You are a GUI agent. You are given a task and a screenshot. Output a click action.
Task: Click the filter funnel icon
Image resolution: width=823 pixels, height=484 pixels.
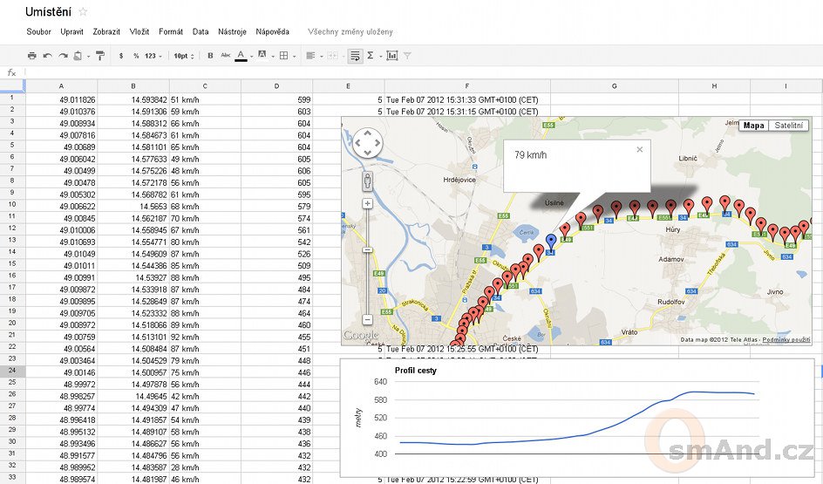click(407, 56)
